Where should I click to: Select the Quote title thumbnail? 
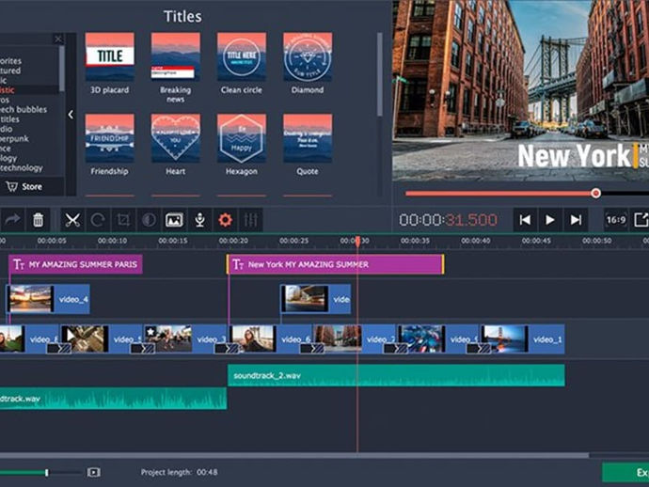(x=308, y=138)
